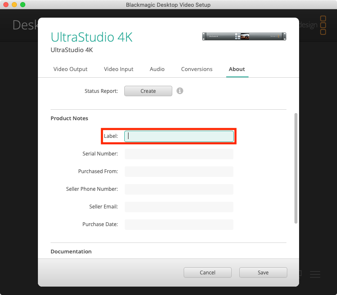Screen dimensions: 337x295
Task: Cancel the settings dialog
Action: coord(207,272)
